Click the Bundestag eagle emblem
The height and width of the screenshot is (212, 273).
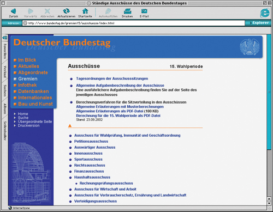pos(250,47)
